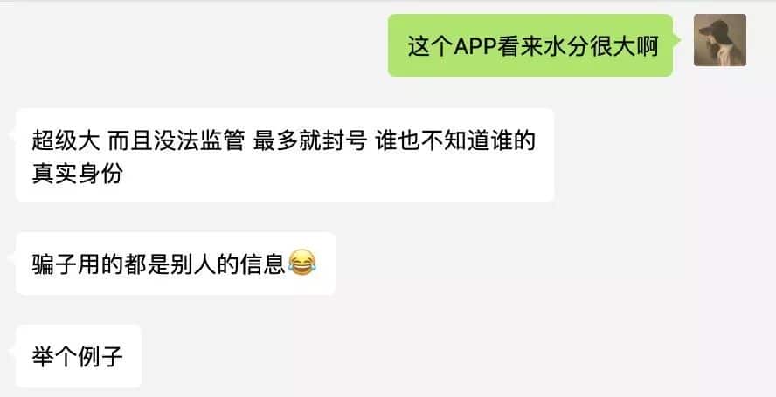The width and height of the screenshot is (776, 397).
Task: Click the text 真实身份 on second line
Action: coord(77,174)
